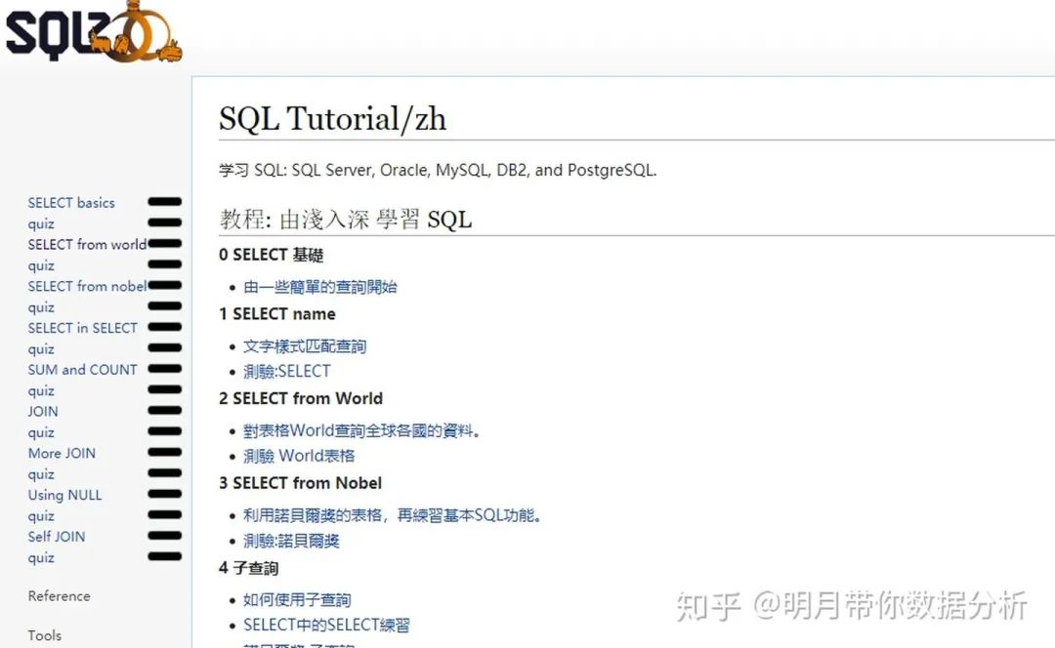1055x648 pixels.
Task: Click the intro text 学习 SQL: SQL Server, Oracle
Action: 438,170
